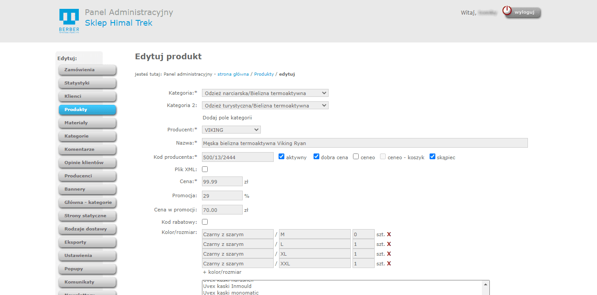
Task: Remove the size XL variant with red X
Action: [x=389, y=254]
